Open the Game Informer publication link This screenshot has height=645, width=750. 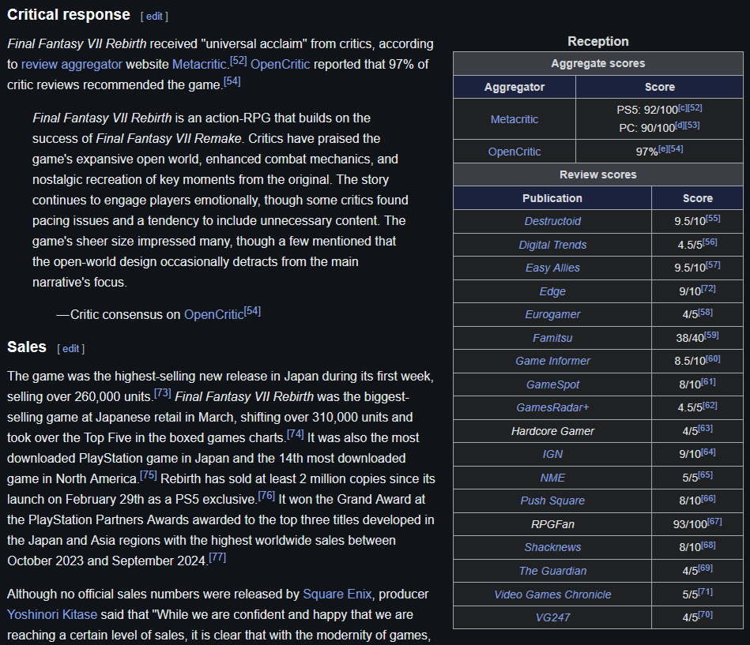click(552, 362)
